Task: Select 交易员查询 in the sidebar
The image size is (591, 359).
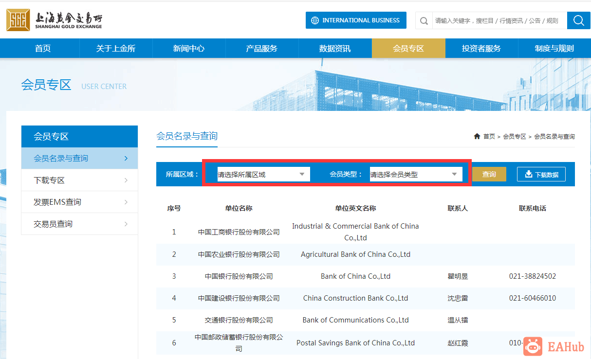Action: (x=79, y=224)
